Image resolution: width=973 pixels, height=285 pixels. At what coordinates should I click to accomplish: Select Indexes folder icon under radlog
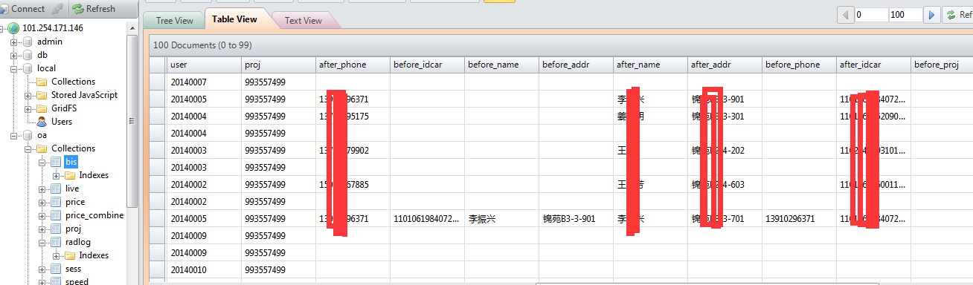[70, 255]
